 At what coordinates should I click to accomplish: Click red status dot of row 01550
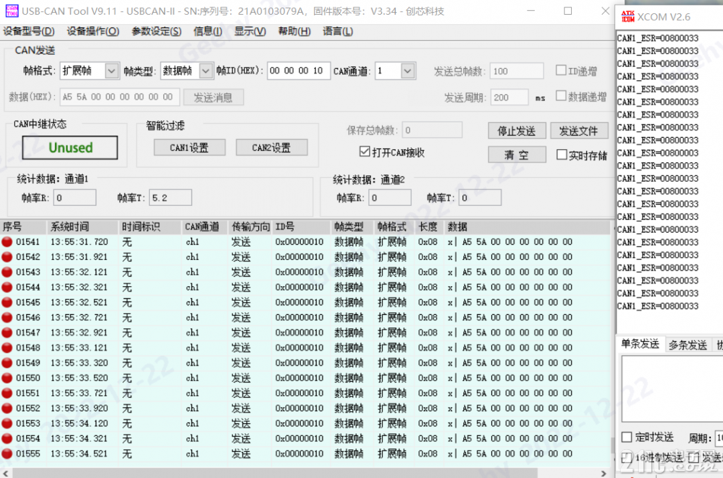point(7,378)
